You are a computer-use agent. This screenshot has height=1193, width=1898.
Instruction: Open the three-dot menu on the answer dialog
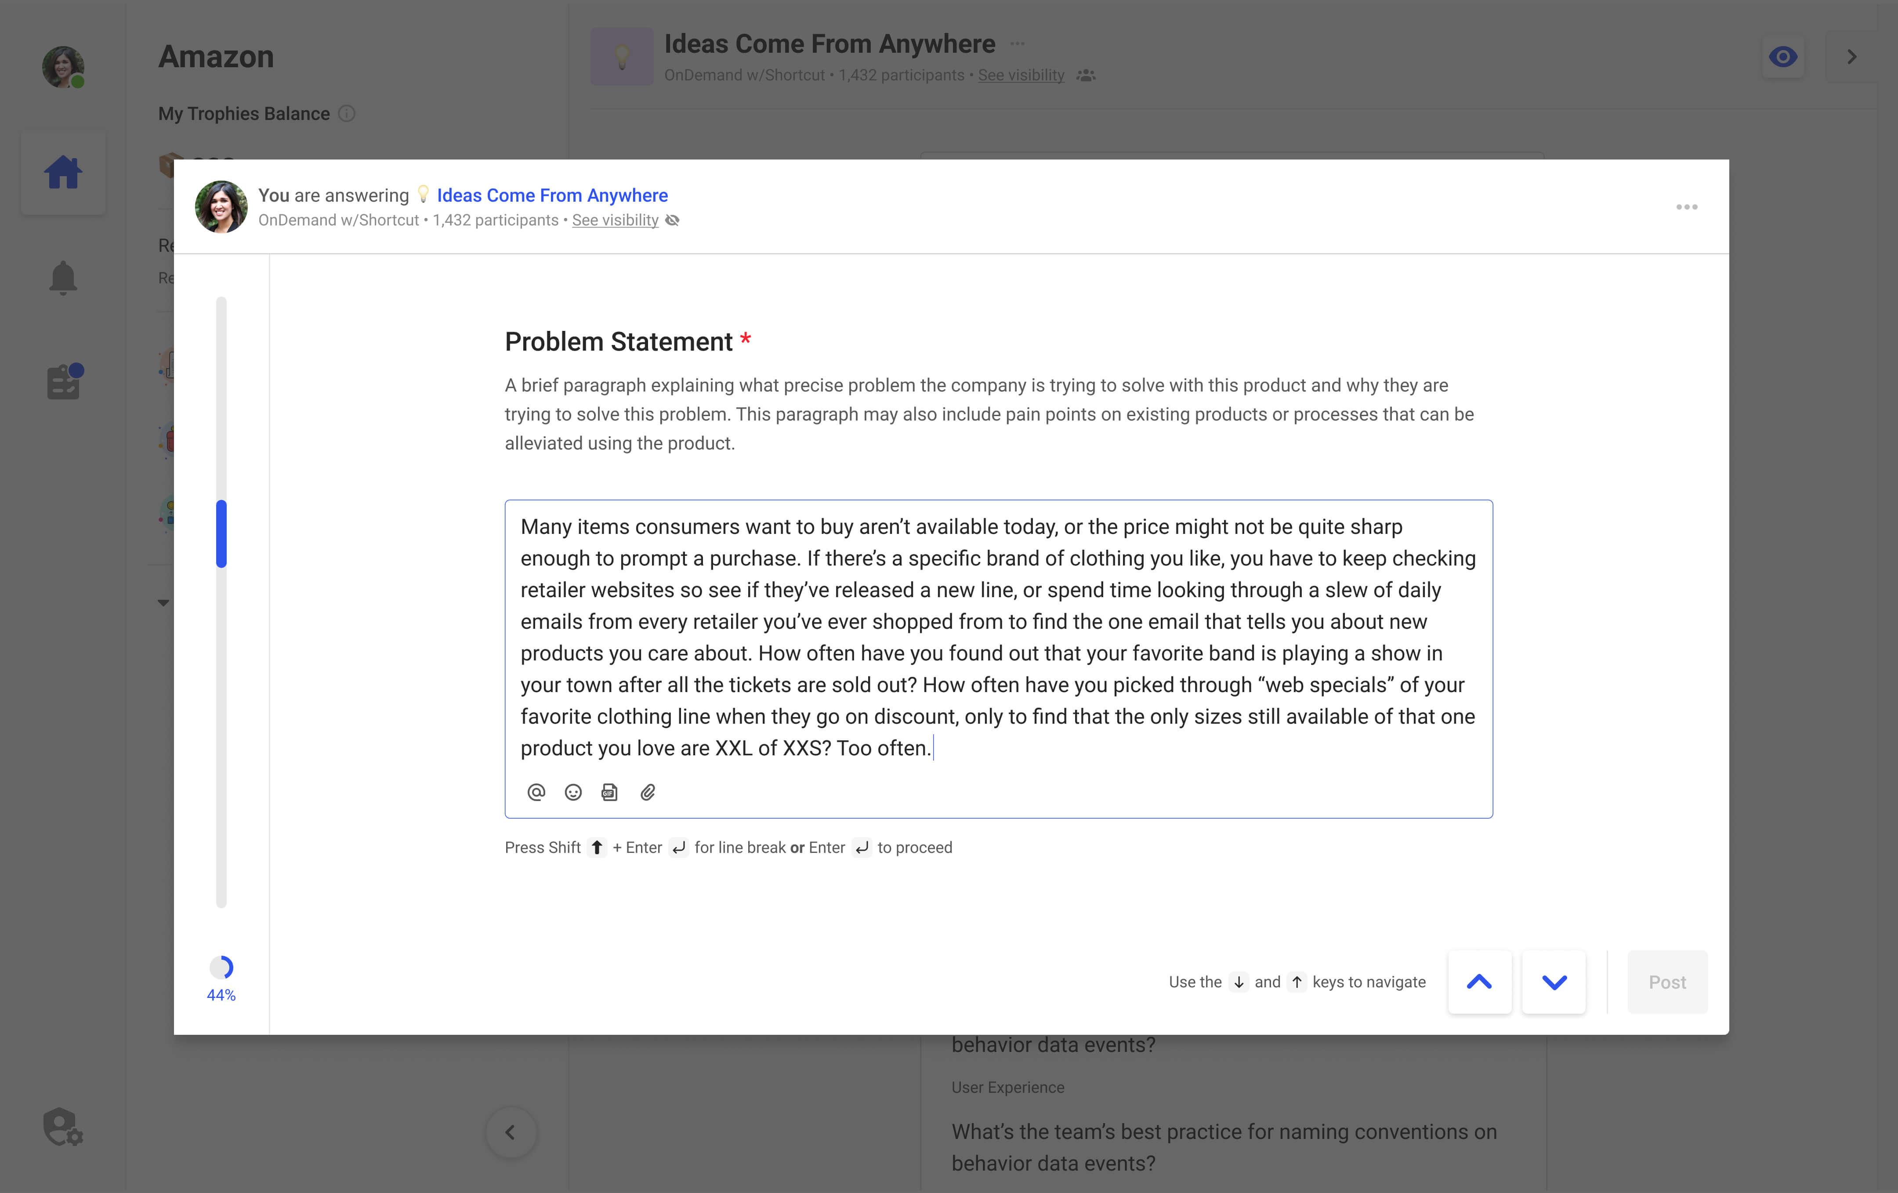[x=1687, y=207]
